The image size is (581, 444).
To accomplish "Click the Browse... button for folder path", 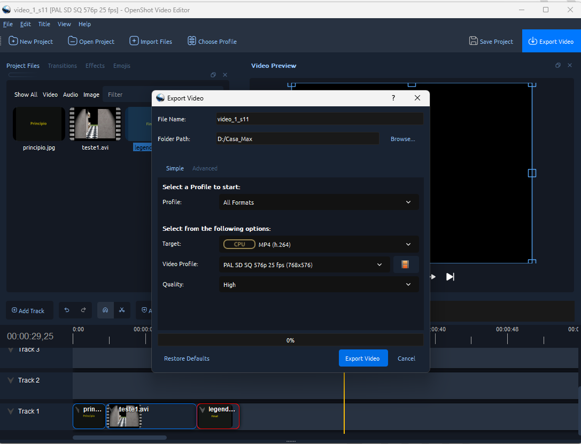I will [x=402, y=139].
